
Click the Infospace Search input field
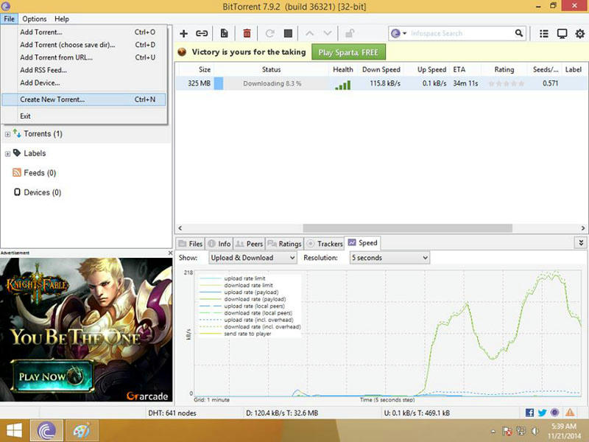461,33
